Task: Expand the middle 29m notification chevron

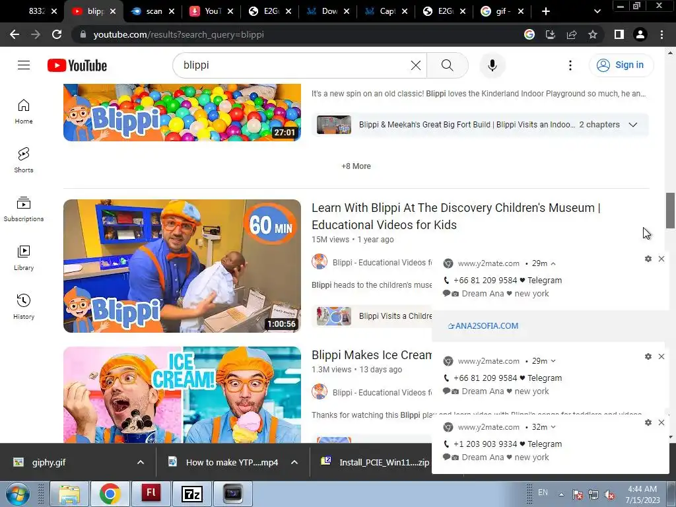Action: pyautogui.click(x=553, y=361)
